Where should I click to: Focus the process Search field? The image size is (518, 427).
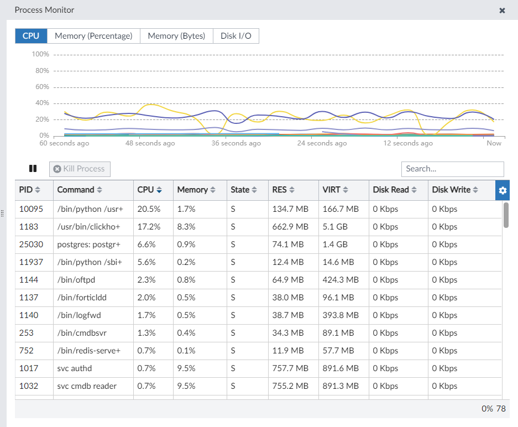[x=452, y=169]
